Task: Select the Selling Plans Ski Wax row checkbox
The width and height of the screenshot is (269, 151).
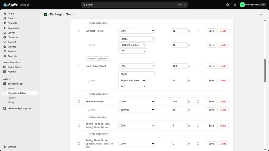Action: point(79,125)
